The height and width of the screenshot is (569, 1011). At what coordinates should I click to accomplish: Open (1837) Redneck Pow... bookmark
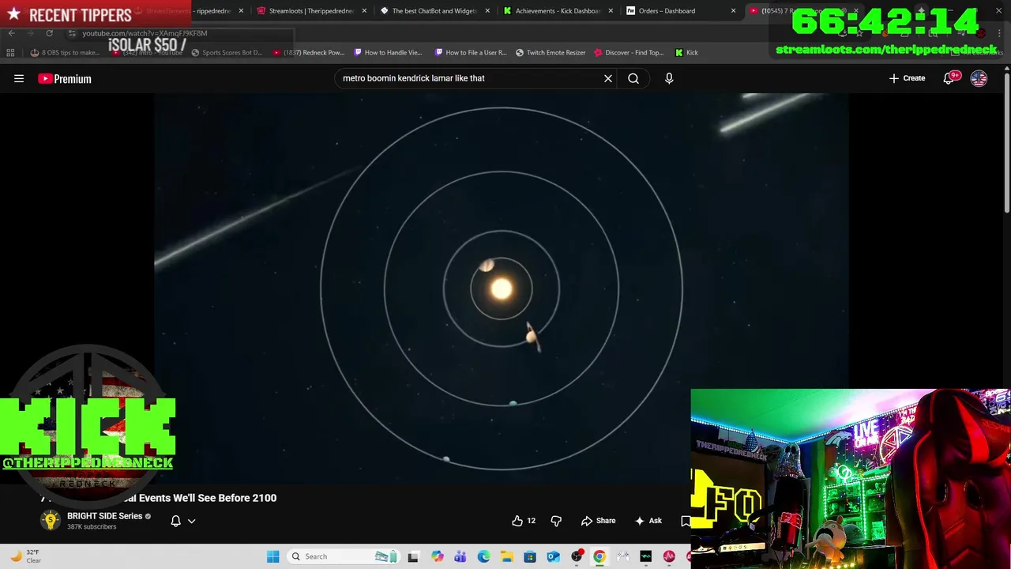pyautogui.click(x=309, y=53)
